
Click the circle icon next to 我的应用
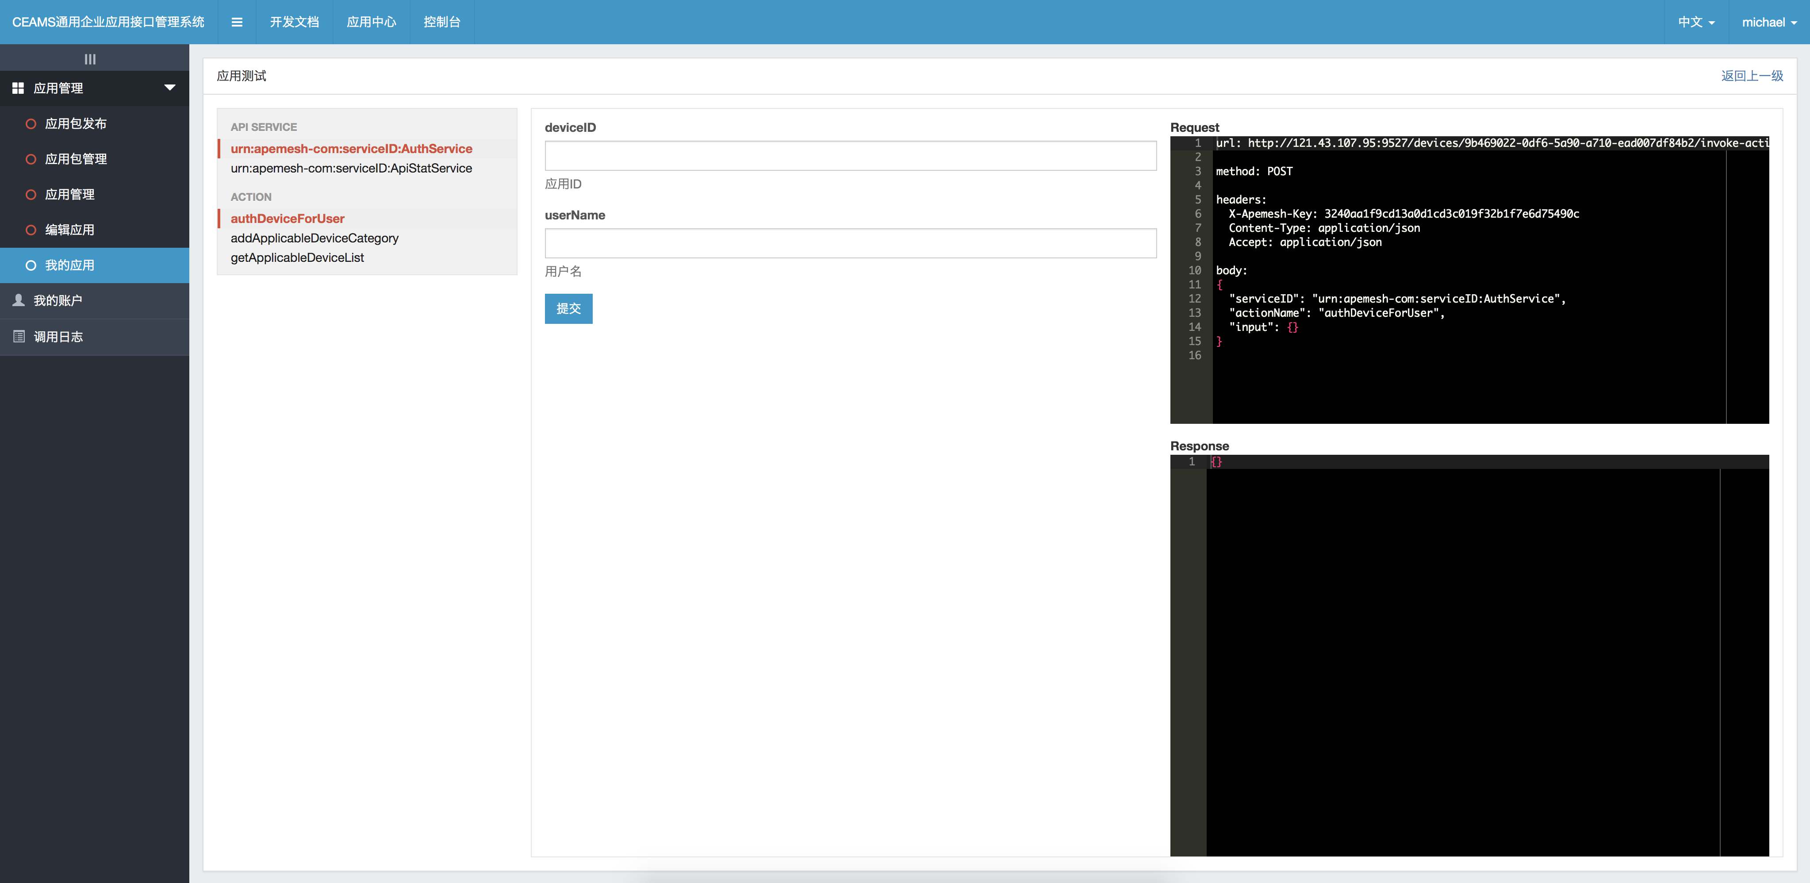(x=31, y=265)
